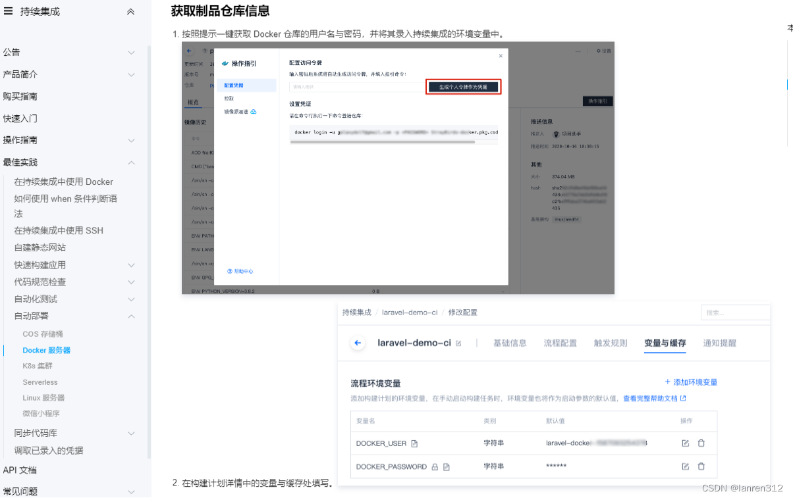Viewport: 793px width, 498px height.
Task: Open 查看完整帮助文档 link
Action: (655, 398)
